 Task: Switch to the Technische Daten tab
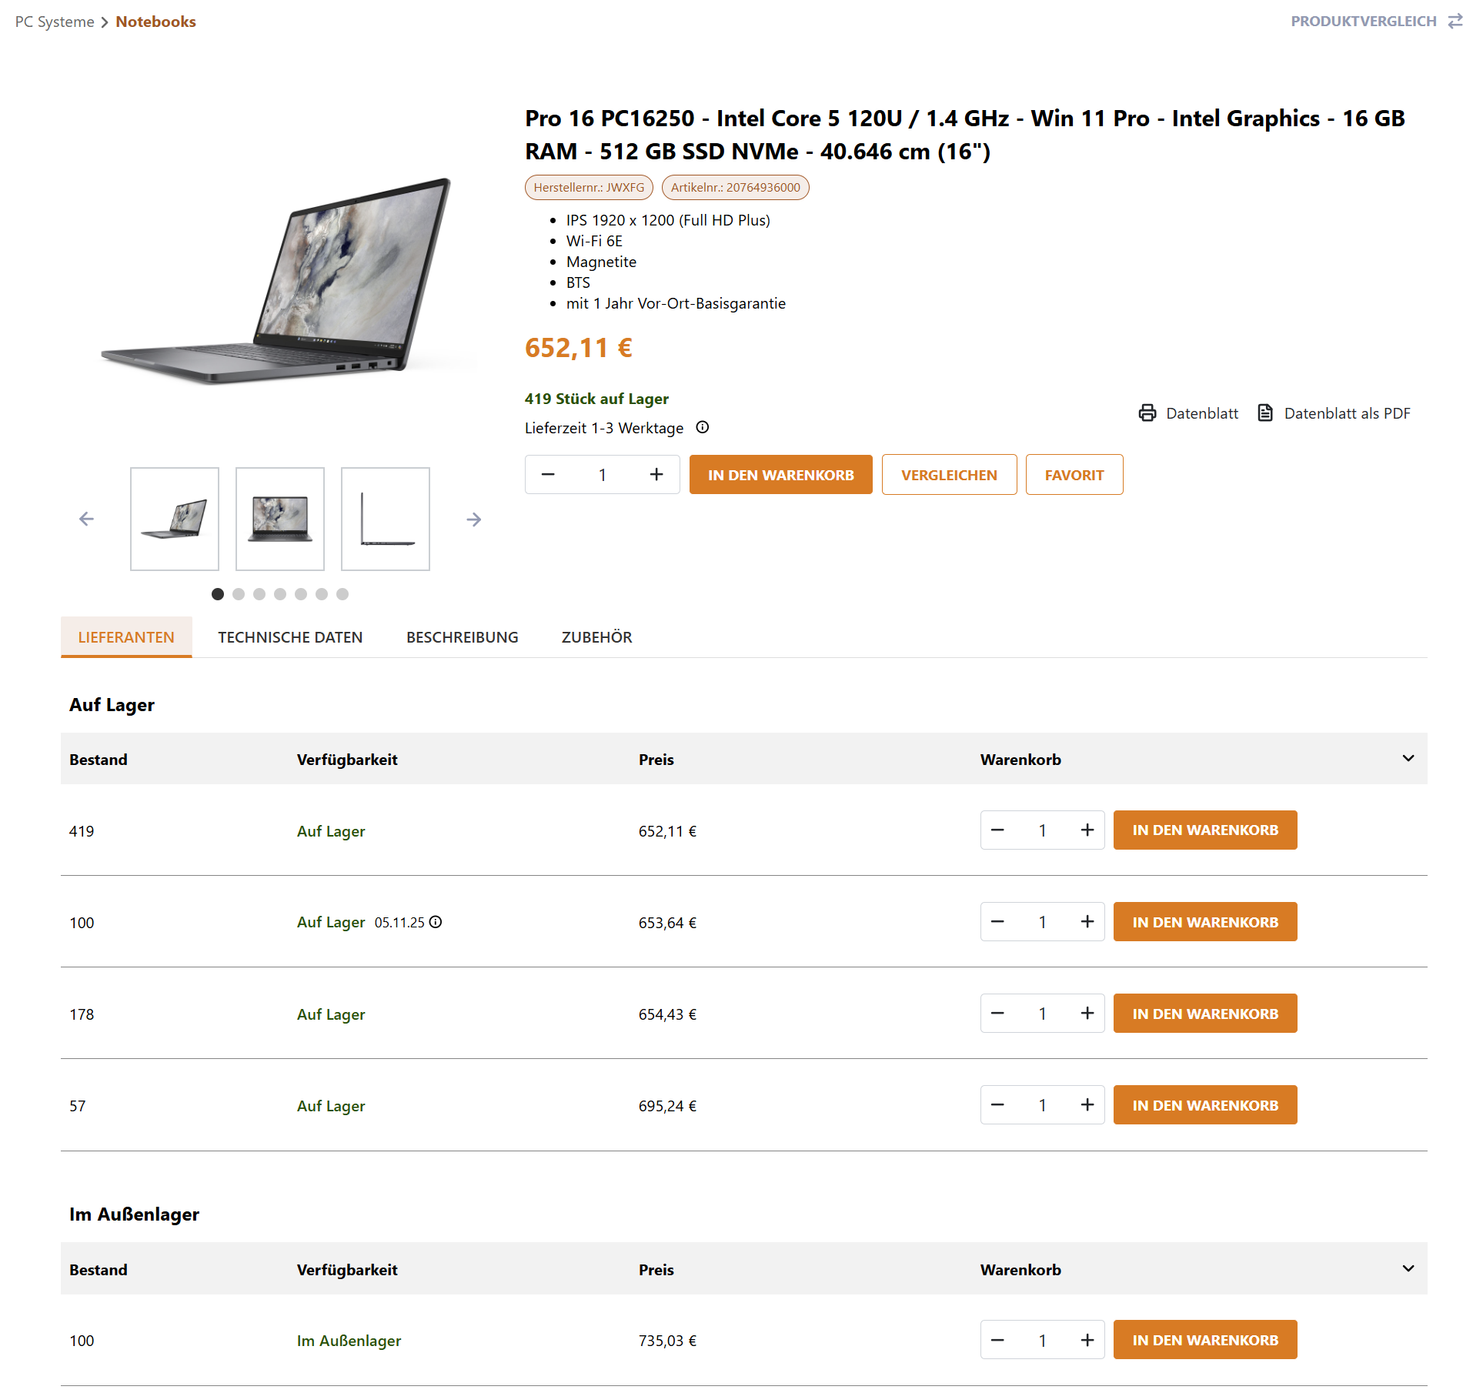tap(290, 637)
